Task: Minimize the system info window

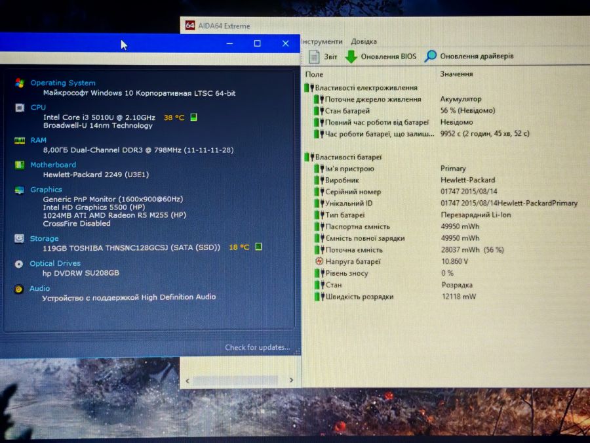Action: (x=229, y=44)
